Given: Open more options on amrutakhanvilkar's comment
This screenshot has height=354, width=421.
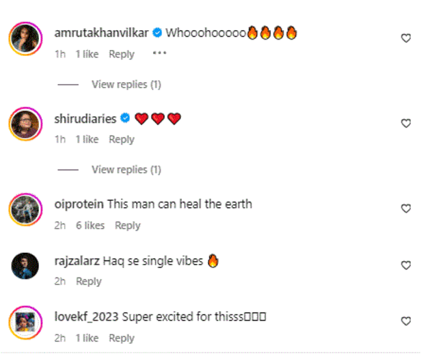Looking at the screenshot, I should click(x=159, y=53).
